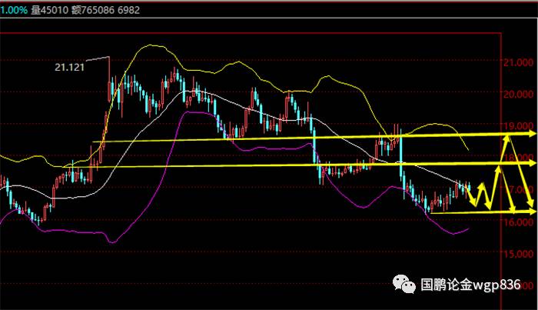Select the 6982 value in top bar
Image resolution: width=538 pixels, height=310 pixels.
(x=128, y=10)
